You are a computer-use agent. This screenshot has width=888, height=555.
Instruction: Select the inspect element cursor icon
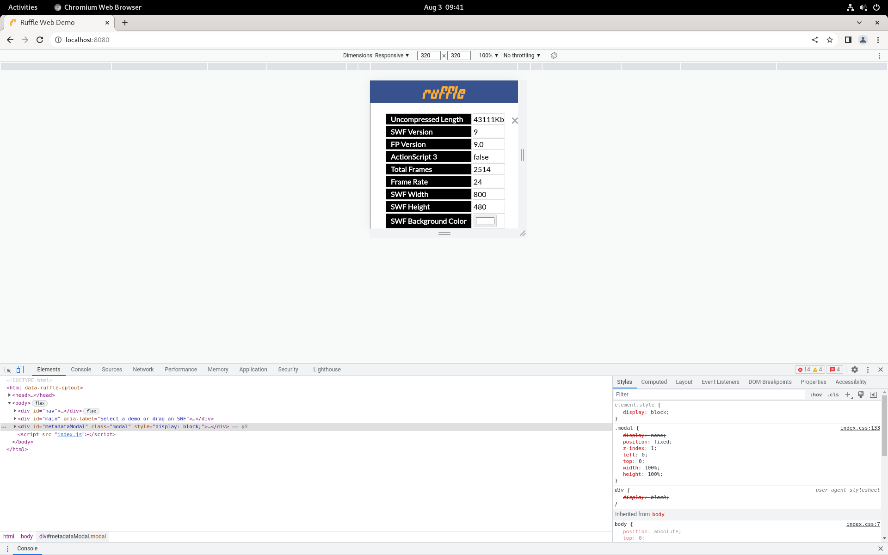[x=7, y=369]
